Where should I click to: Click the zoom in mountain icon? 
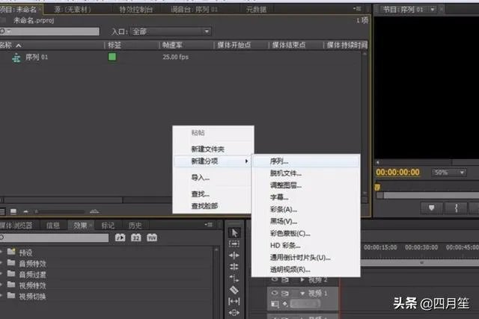94,211
